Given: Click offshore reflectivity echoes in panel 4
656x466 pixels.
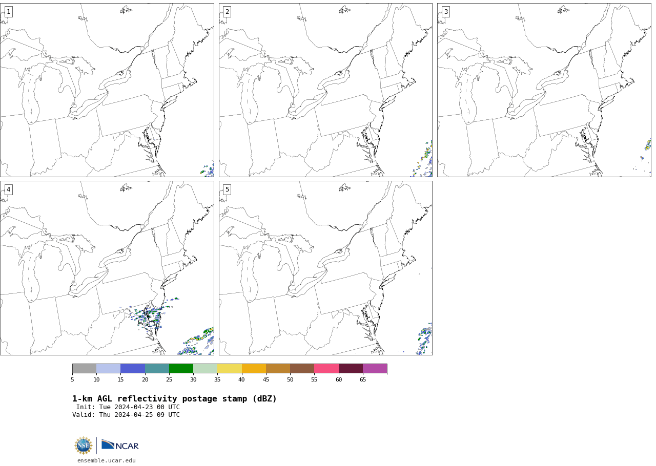Looking at the screenshot, I should 197,342.
